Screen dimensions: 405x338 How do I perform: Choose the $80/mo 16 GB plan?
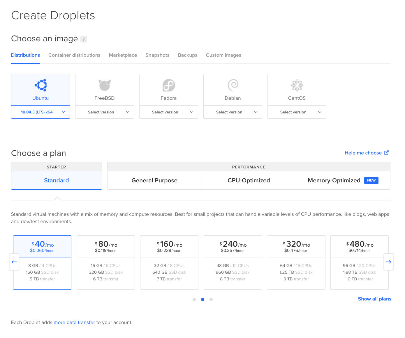tap(106, 262)
